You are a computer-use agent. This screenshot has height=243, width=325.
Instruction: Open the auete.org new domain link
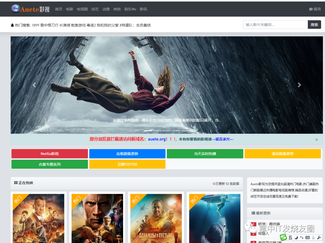[157, 139]
